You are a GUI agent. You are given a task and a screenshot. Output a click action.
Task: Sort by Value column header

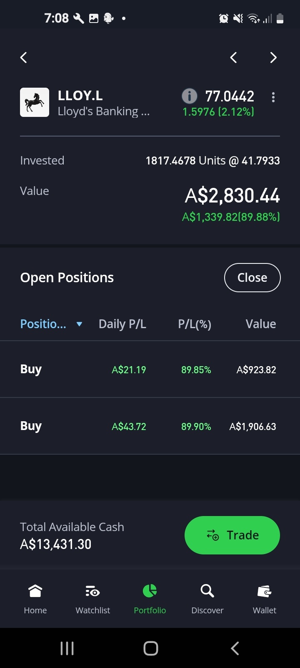tap(261, 324)
